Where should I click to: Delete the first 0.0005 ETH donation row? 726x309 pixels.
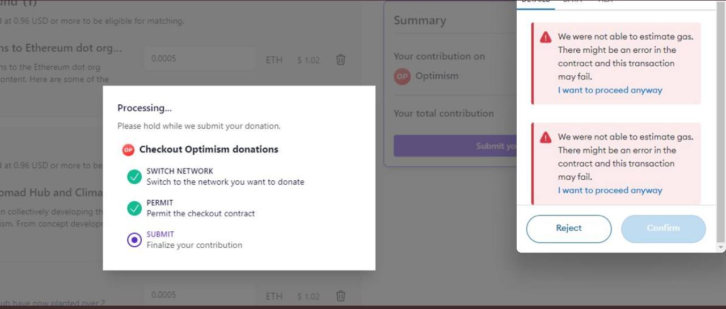pos(340,60)
